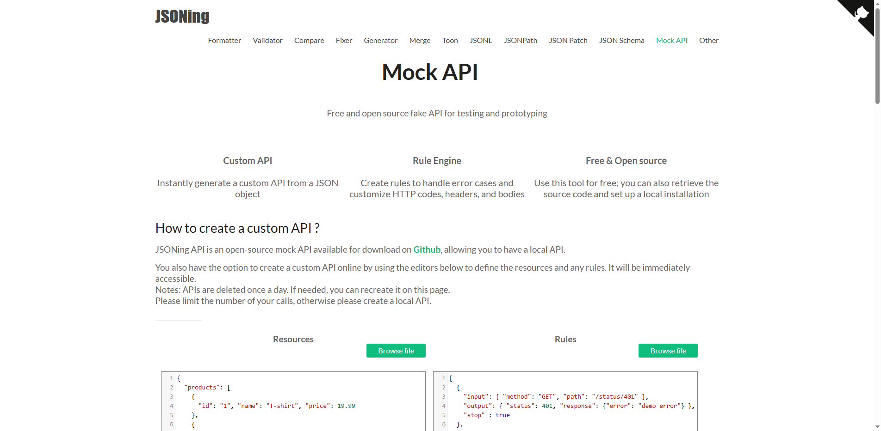
Task: Open the JSON Schema page
Action: click(x=621, y=41)
